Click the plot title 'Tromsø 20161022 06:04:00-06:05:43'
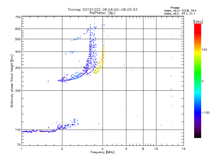216x162 pixels. click(102, 9)
